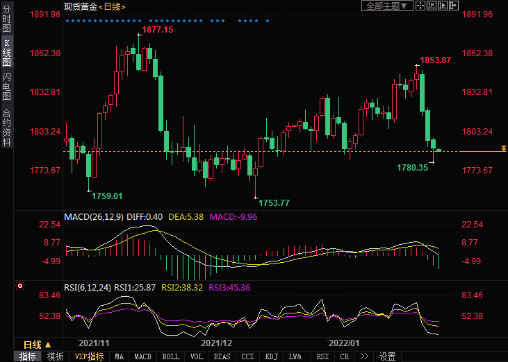Open the VIP指标 tab
The image size is (508, 362).
click(x=89, y=356)
